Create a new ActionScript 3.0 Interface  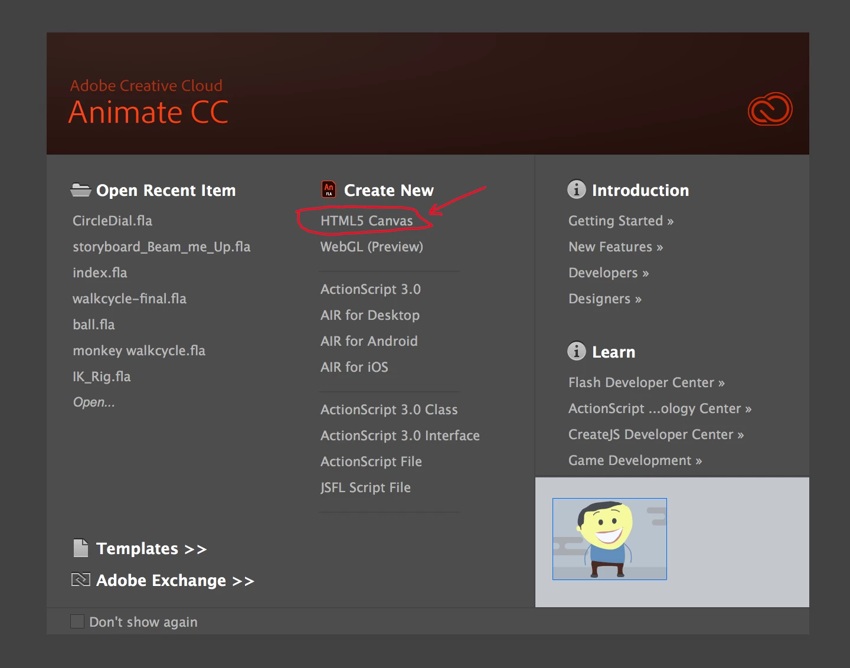coord(400,435)
